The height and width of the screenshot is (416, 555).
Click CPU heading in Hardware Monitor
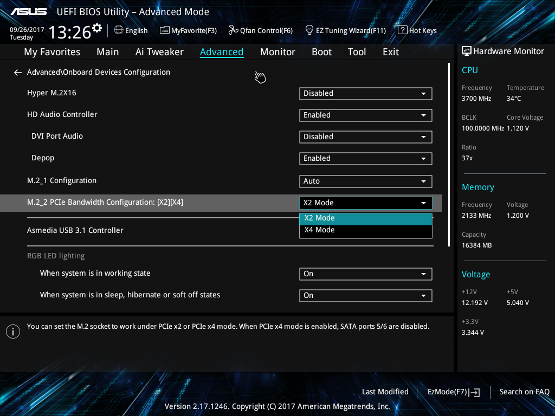coord(470,70)
